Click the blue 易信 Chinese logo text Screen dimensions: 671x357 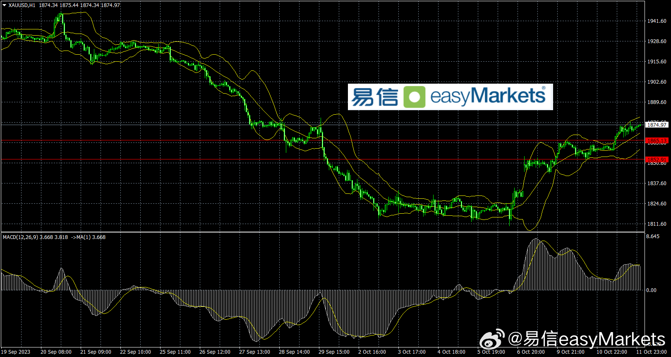374,97
